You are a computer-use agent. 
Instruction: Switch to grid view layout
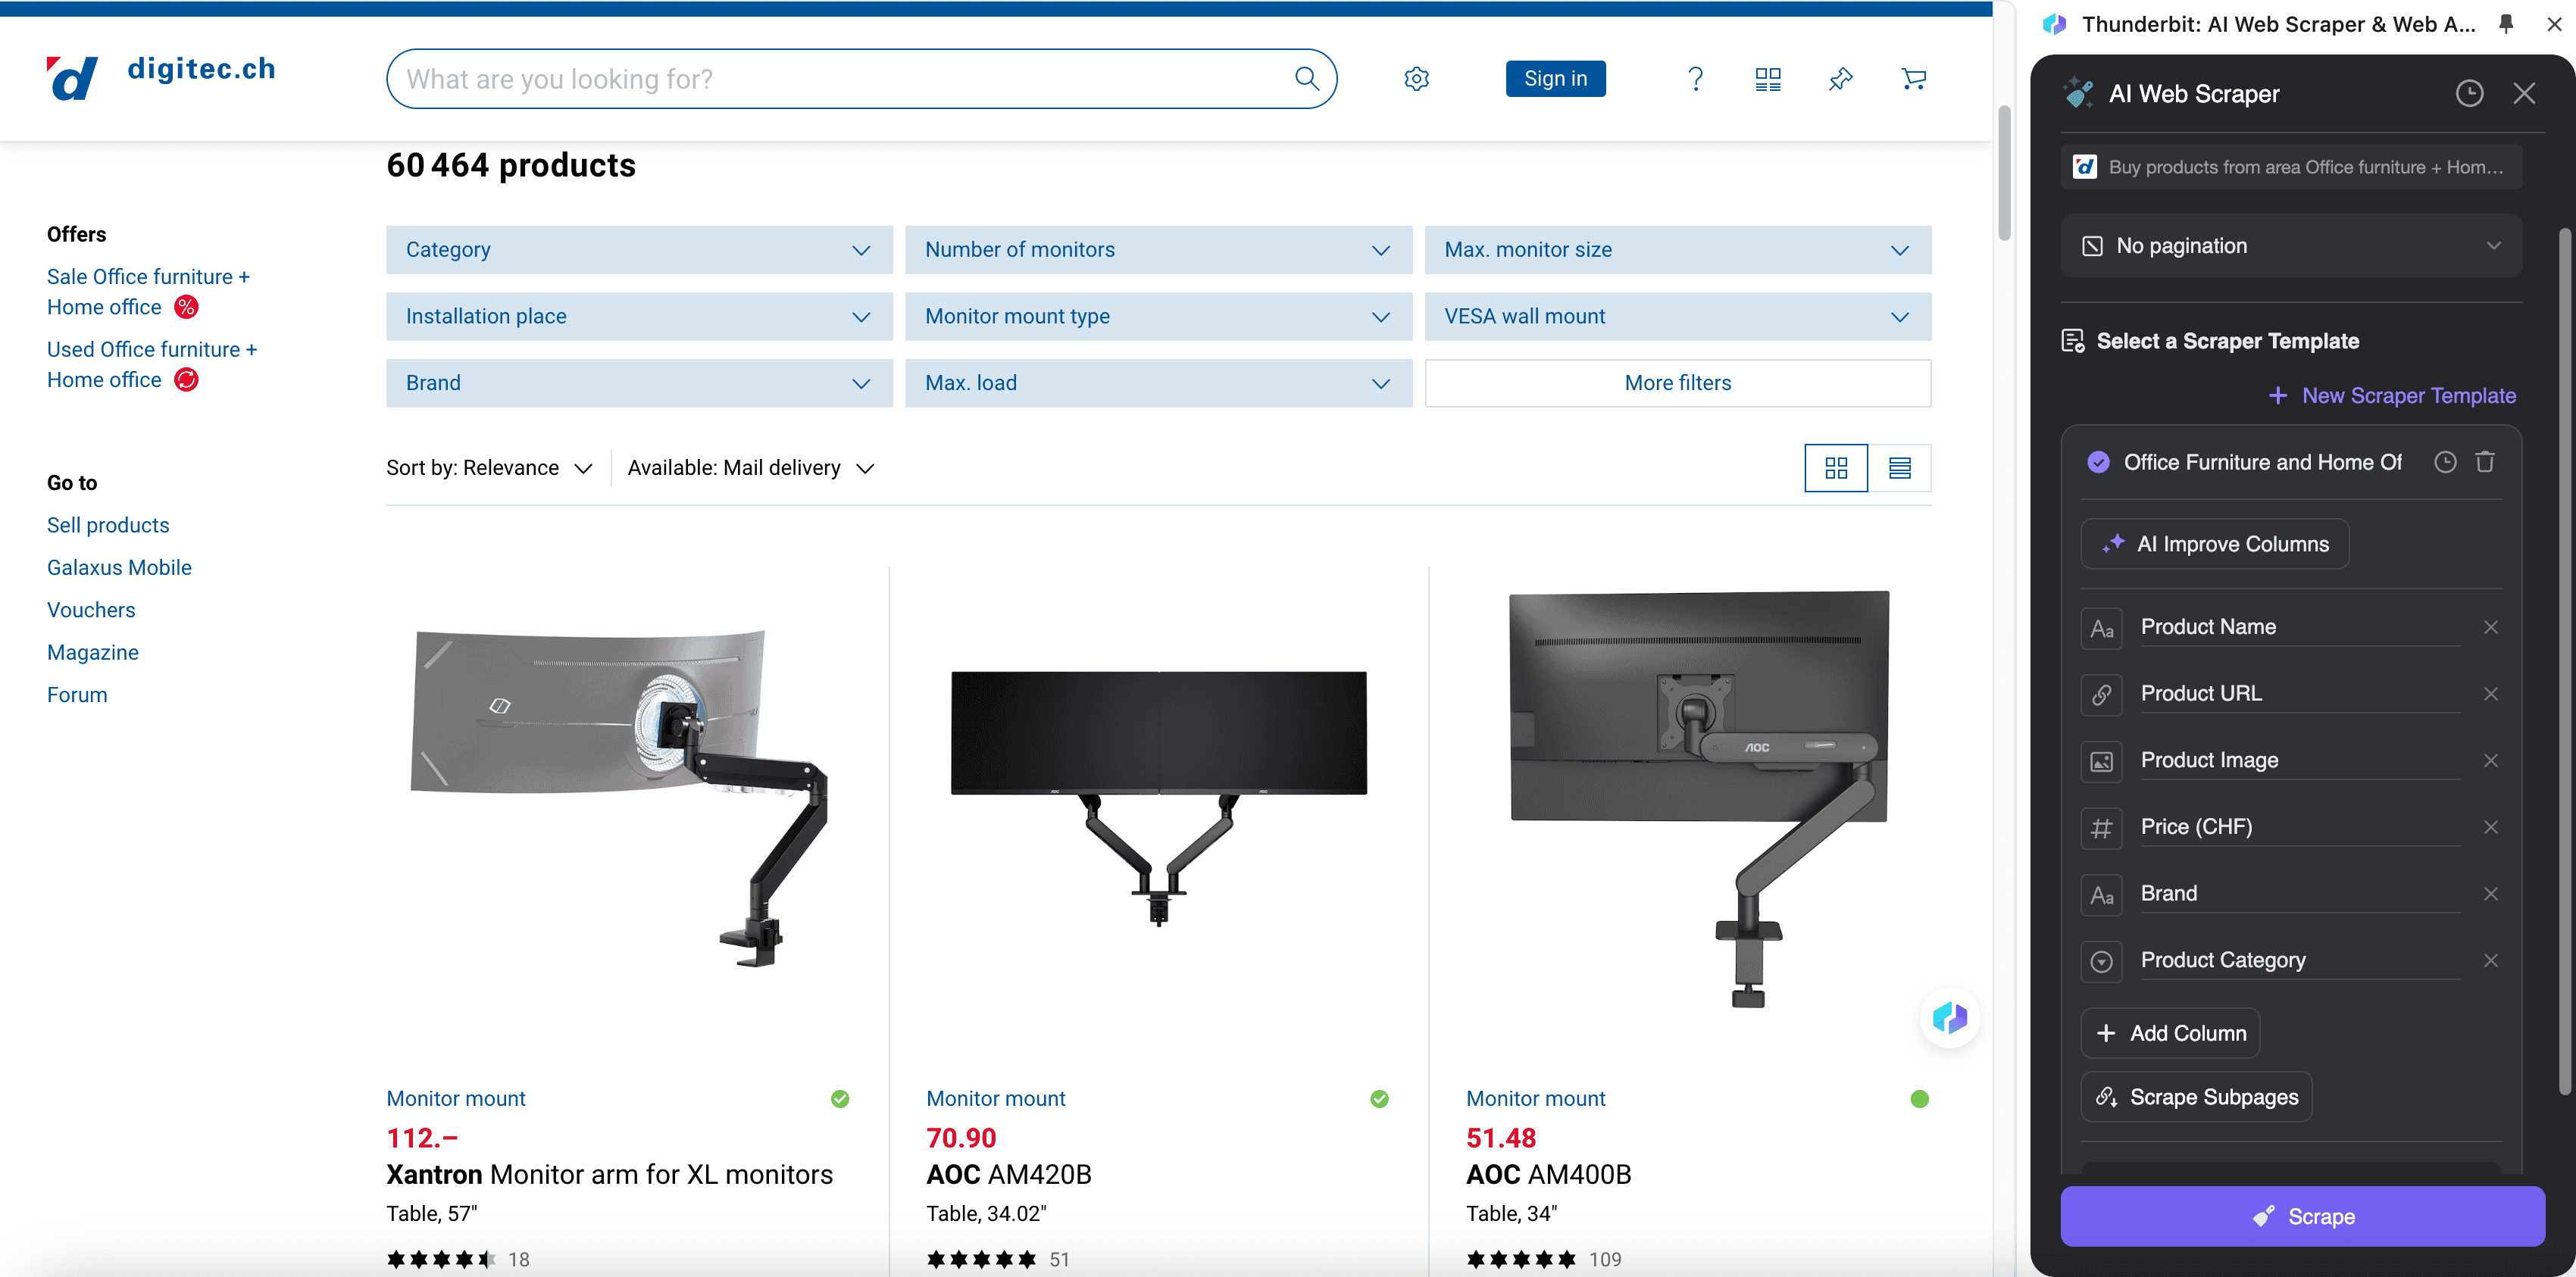coord(1836,468)
